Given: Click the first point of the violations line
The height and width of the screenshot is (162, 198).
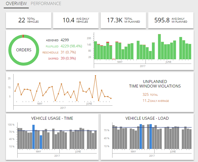Looking at the screenshot, I should (x=15, y=91).
